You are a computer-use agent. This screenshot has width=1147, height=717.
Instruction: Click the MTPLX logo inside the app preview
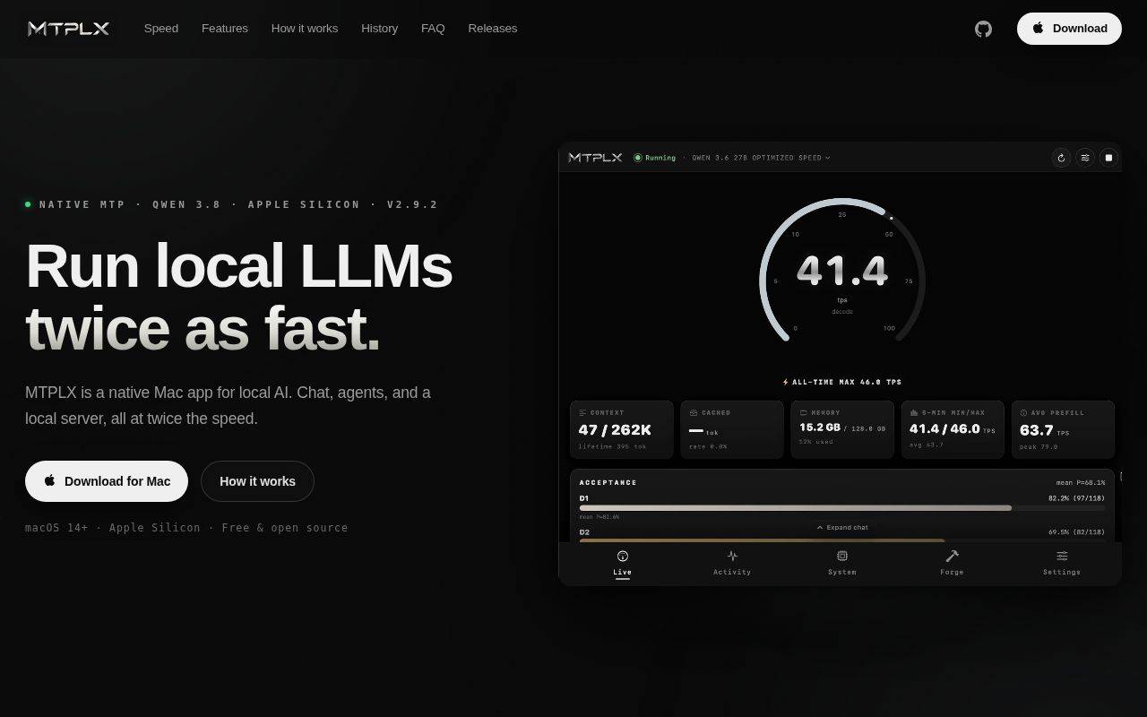596,158
